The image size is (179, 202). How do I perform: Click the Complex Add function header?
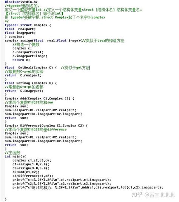click(39, 98)
